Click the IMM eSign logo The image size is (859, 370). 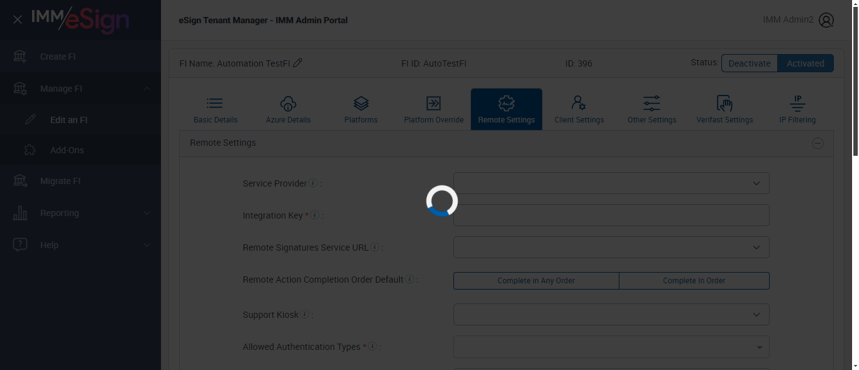pyautogui.click(x=80, y=19)
